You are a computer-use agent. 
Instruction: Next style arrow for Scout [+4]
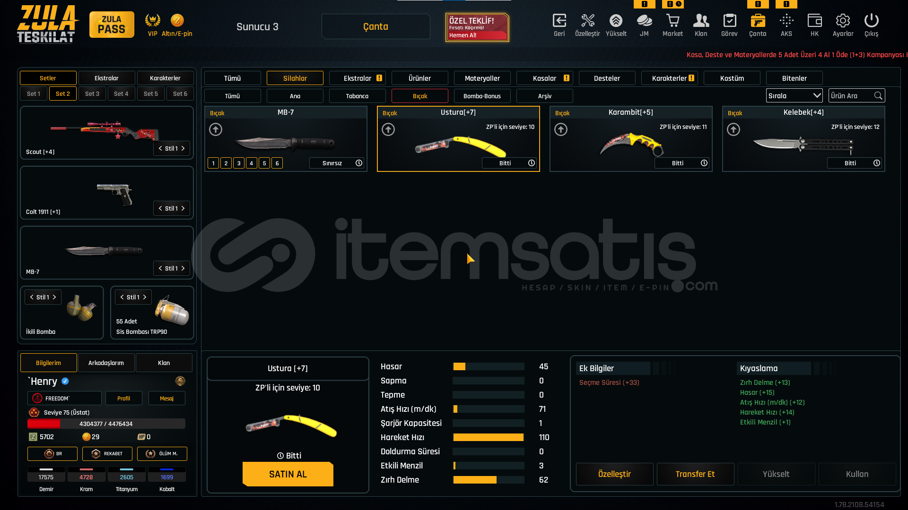click(183, 148)
